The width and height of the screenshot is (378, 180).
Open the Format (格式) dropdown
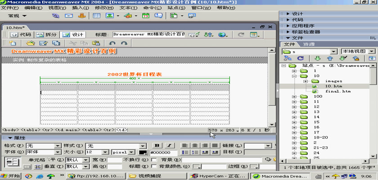pos(58,146)
